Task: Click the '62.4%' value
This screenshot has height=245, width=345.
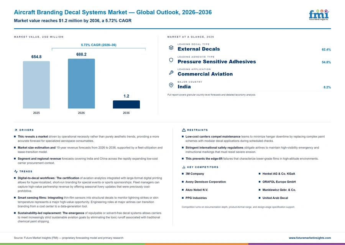Action: pyautogui.click(x=326, y=50)
